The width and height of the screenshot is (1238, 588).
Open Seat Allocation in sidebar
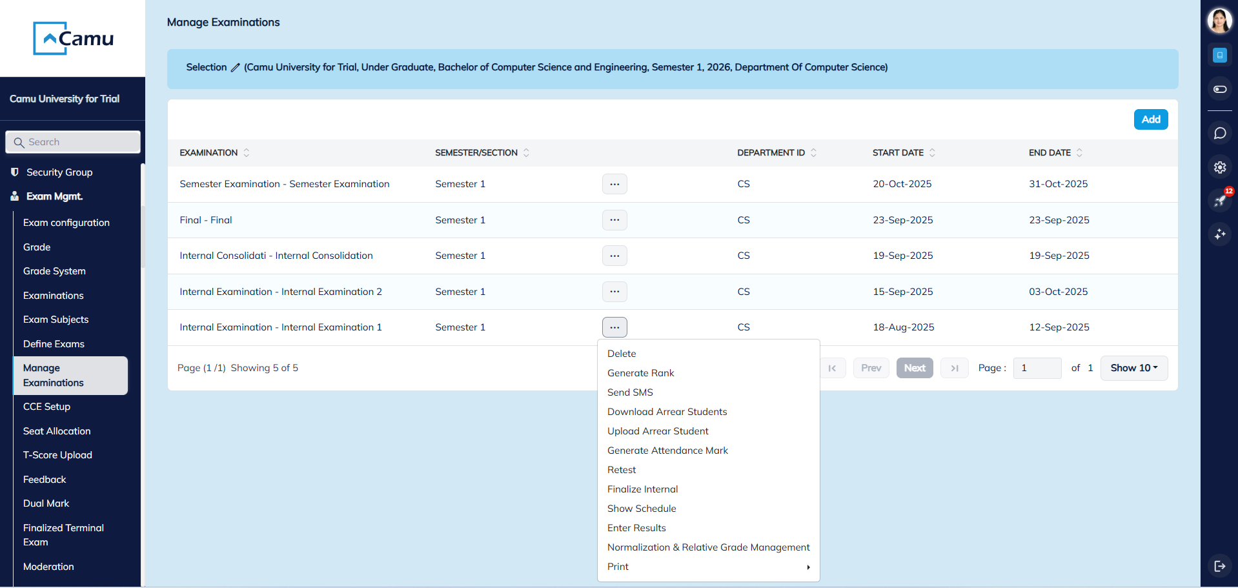coord(57,431)
